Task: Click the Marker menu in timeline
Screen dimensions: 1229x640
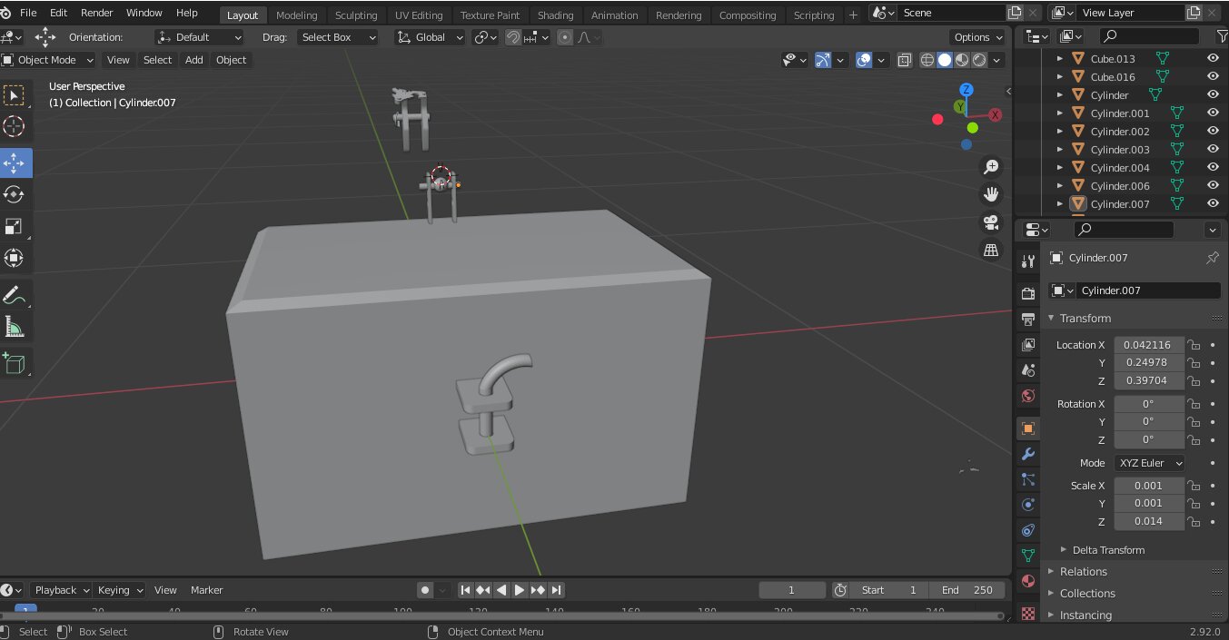Action: 206,590
